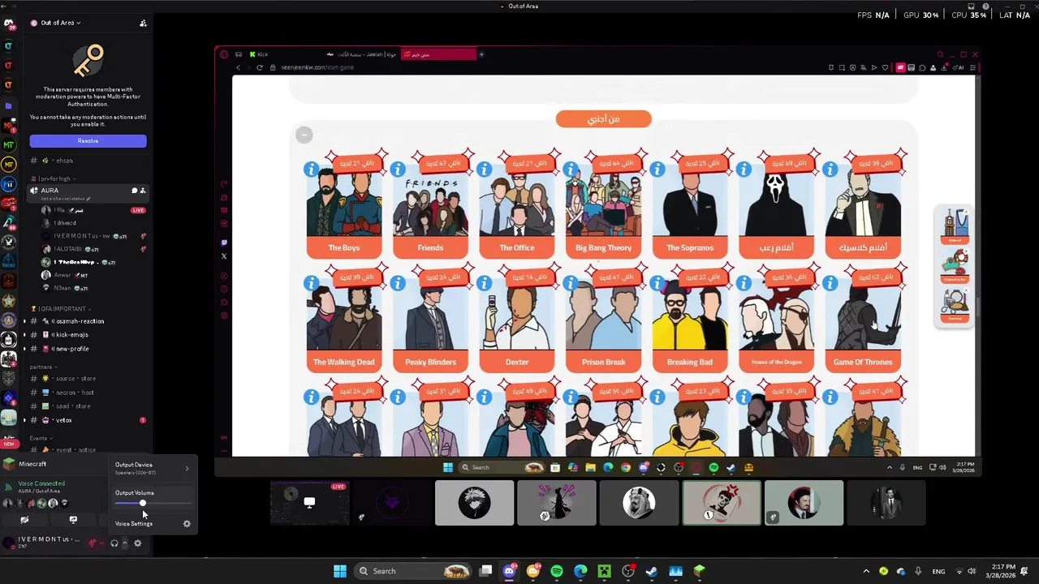The width and height of the screenshot is (1039, 584).
Task: Open the invite members icon beside server name
Action: (143, 23)
